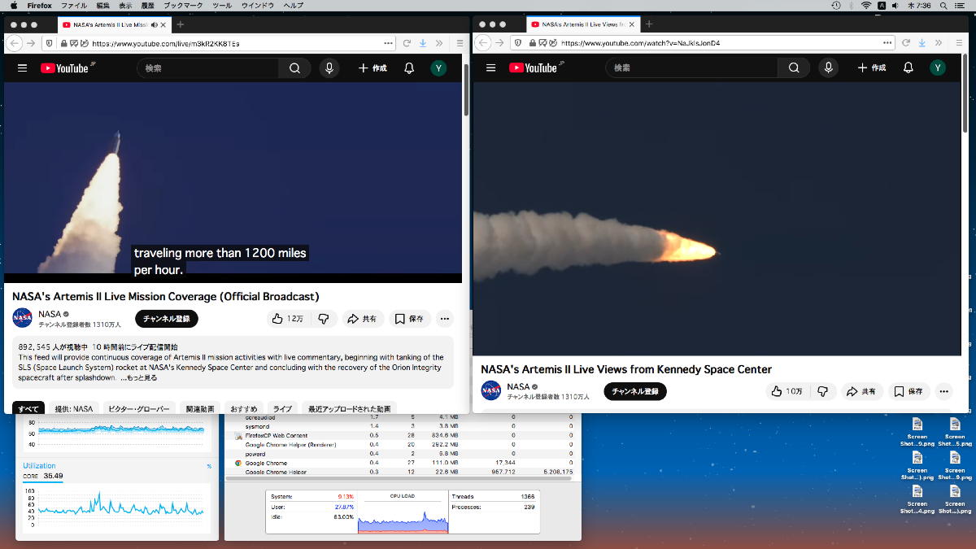Viewport: 976px width, 549px height.
Task: Open notifications bell in left window
Action: 409,68
